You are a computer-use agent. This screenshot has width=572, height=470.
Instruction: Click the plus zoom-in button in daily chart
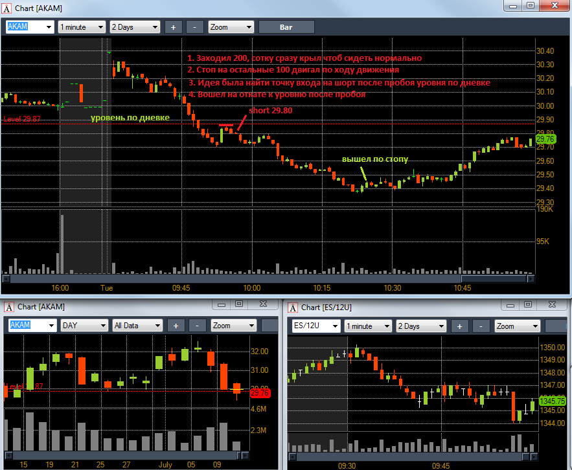coord(176,326)
